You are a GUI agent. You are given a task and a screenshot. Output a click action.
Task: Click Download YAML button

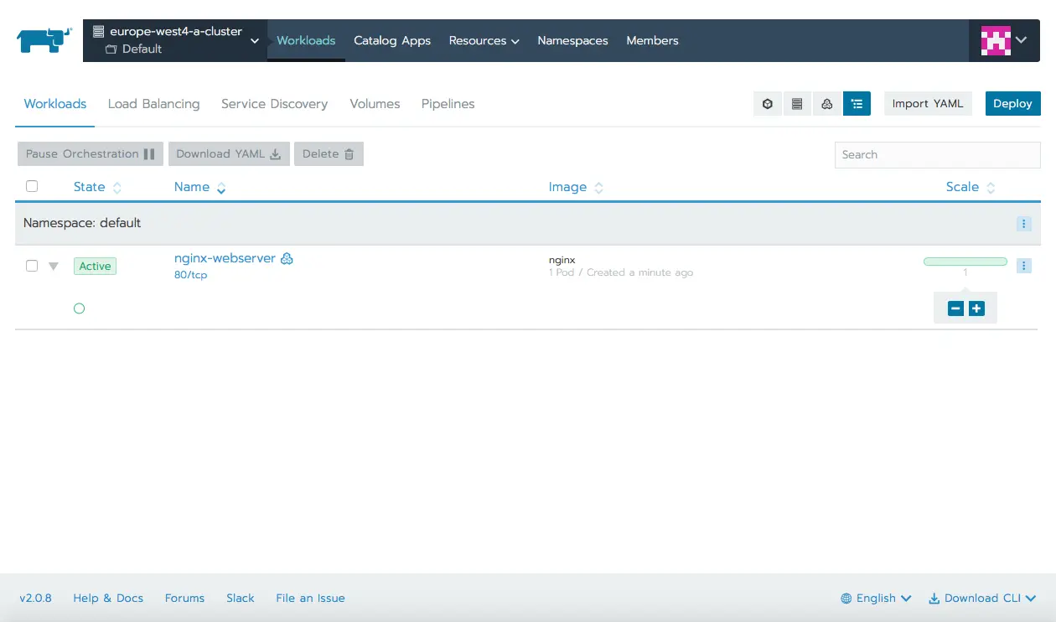[x=229, y=154]
